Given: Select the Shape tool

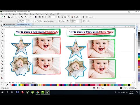Looking at the screenshot, I should (x=2, y=29).
